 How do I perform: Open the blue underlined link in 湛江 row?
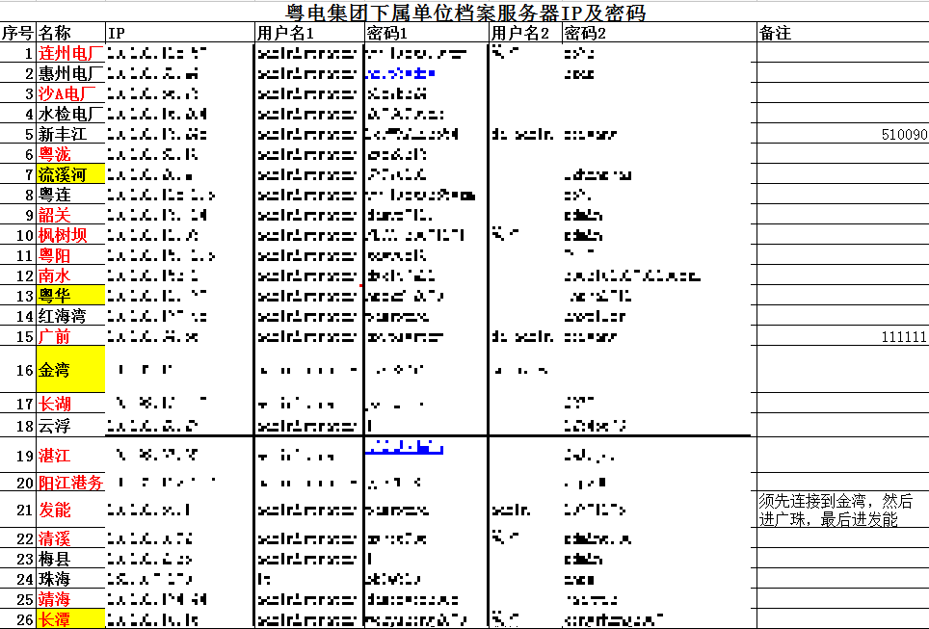click(404, 447)
